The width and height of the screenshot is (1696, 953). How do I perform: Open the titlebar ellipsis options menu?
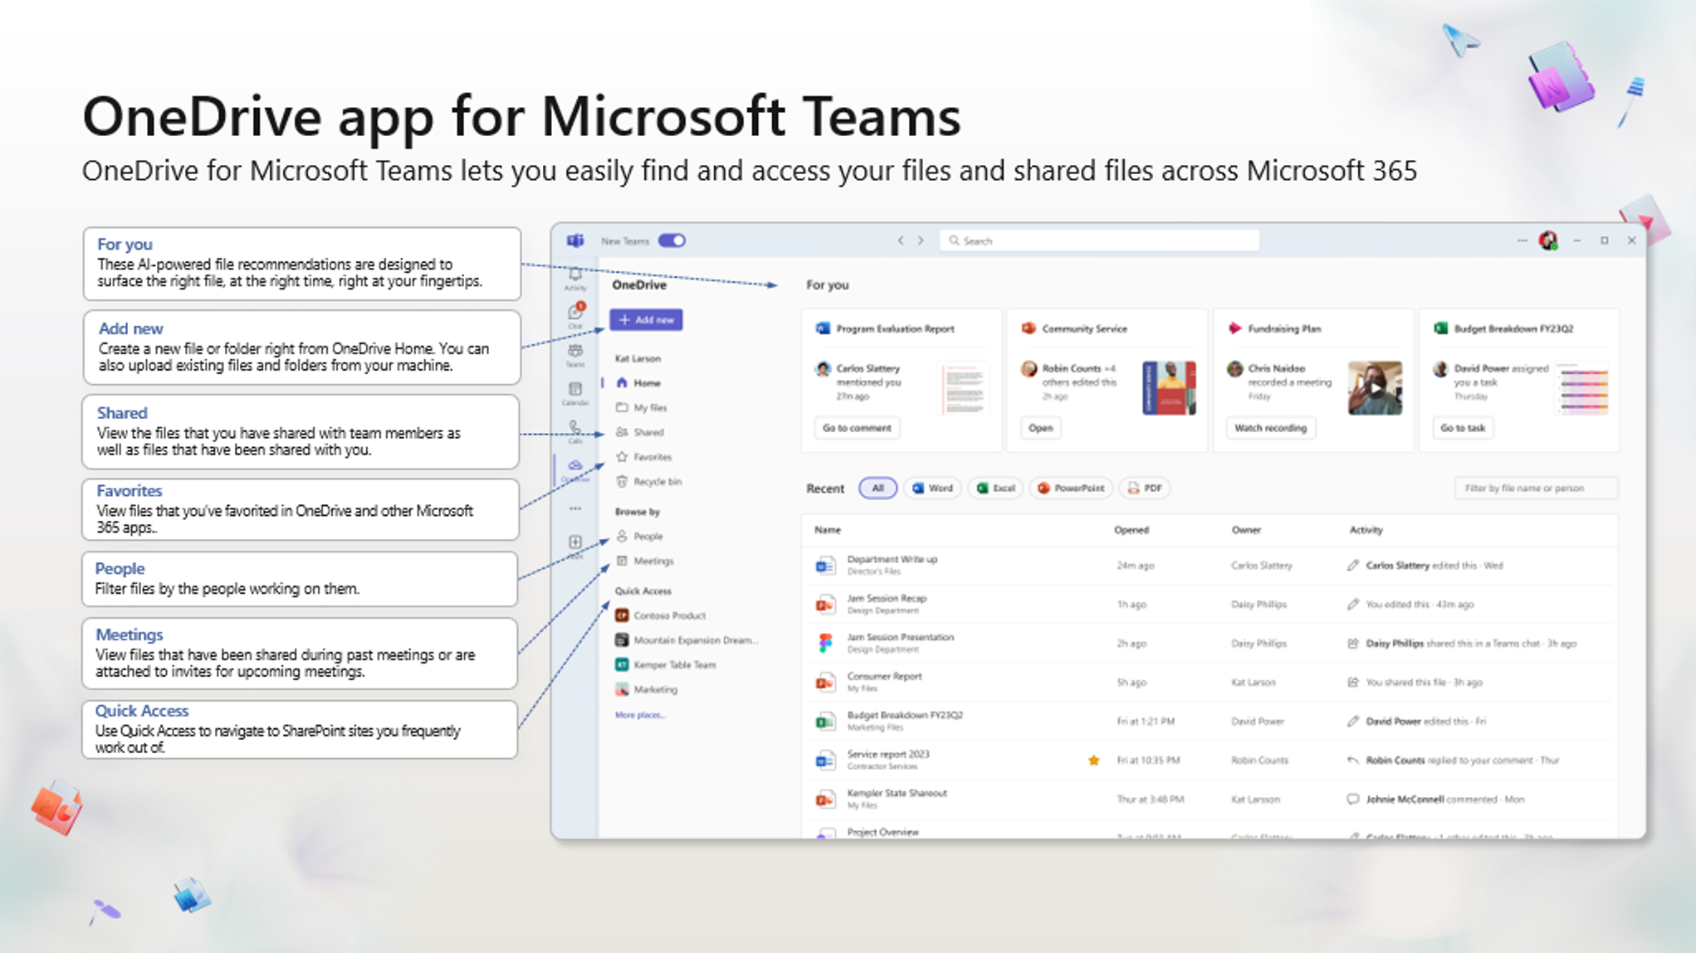tap(1521, 241)
